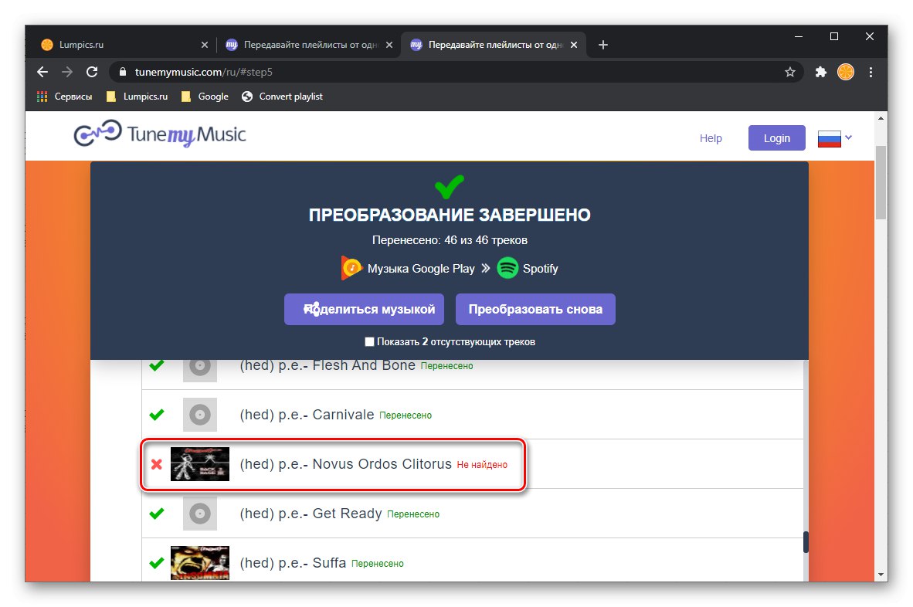Close the active Tune My Music tab

[x=574, y=45]
